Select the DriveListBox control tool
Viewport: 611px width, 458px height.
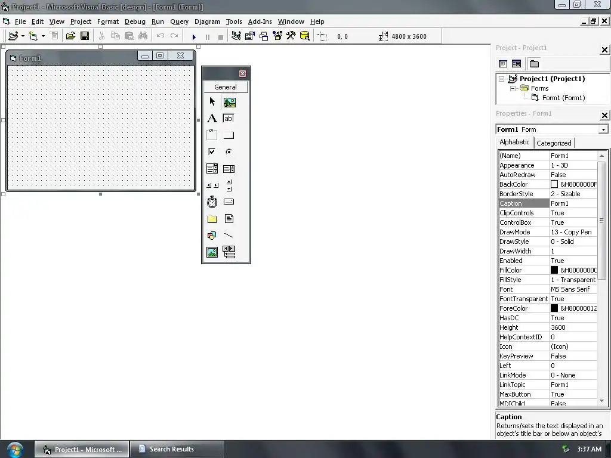coord(229,202)
